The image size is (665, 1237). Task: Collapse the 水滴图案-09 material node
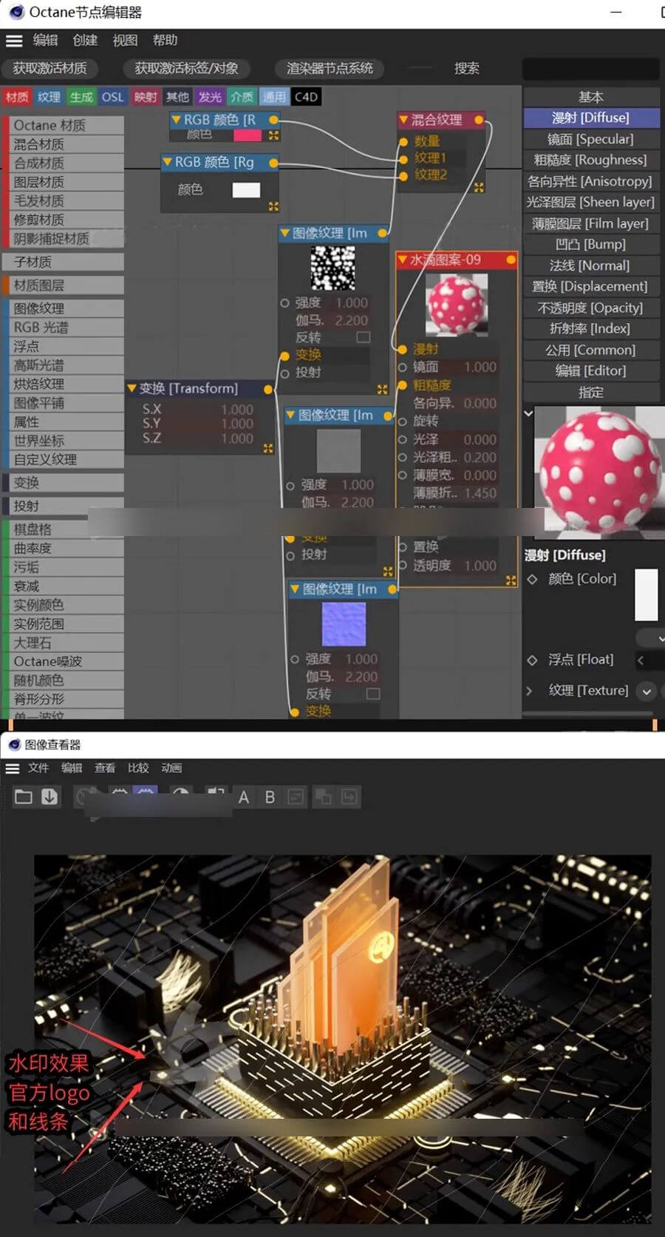(402, 260)
